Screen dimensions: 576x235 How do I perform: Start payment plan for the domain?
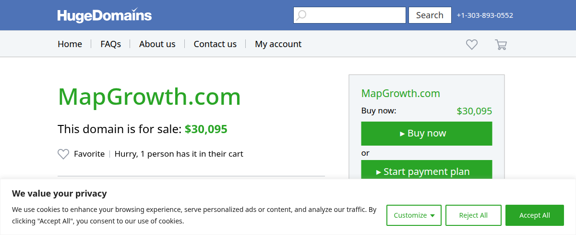[x=426, y=171]
